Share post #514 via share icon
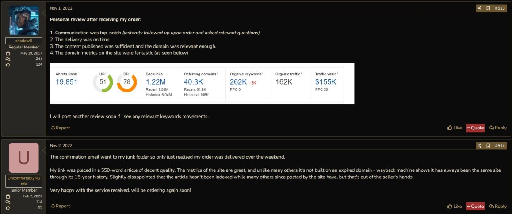This screenshot has height=214, width=512. point(479,145)
